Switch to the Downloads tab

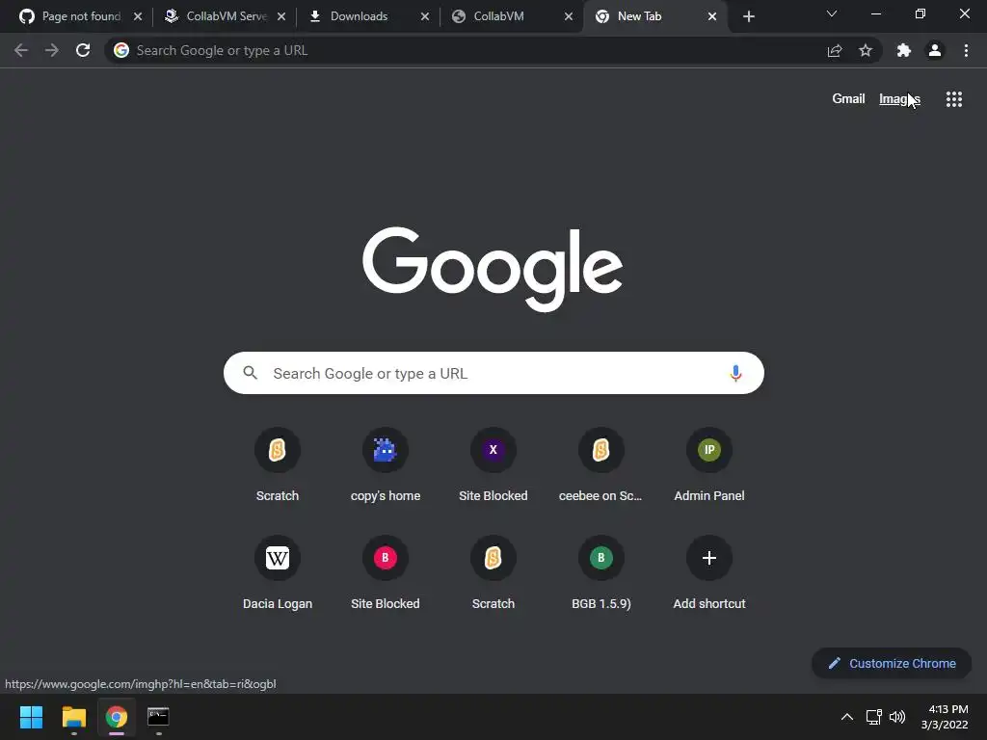coord(367,16)
